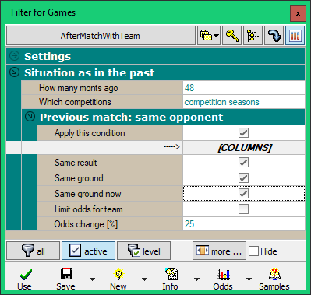The width and height of the screenshot is (311, 295).
Task: Select the Odds change [%] label
Action: pyautogui.click(x=86, y=224)
